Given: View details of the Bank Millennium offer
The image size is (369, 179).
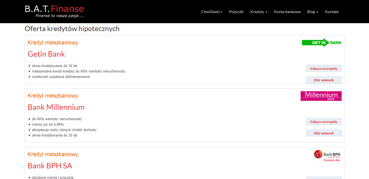Looking at the screenshot, I should tap(324, 122).
